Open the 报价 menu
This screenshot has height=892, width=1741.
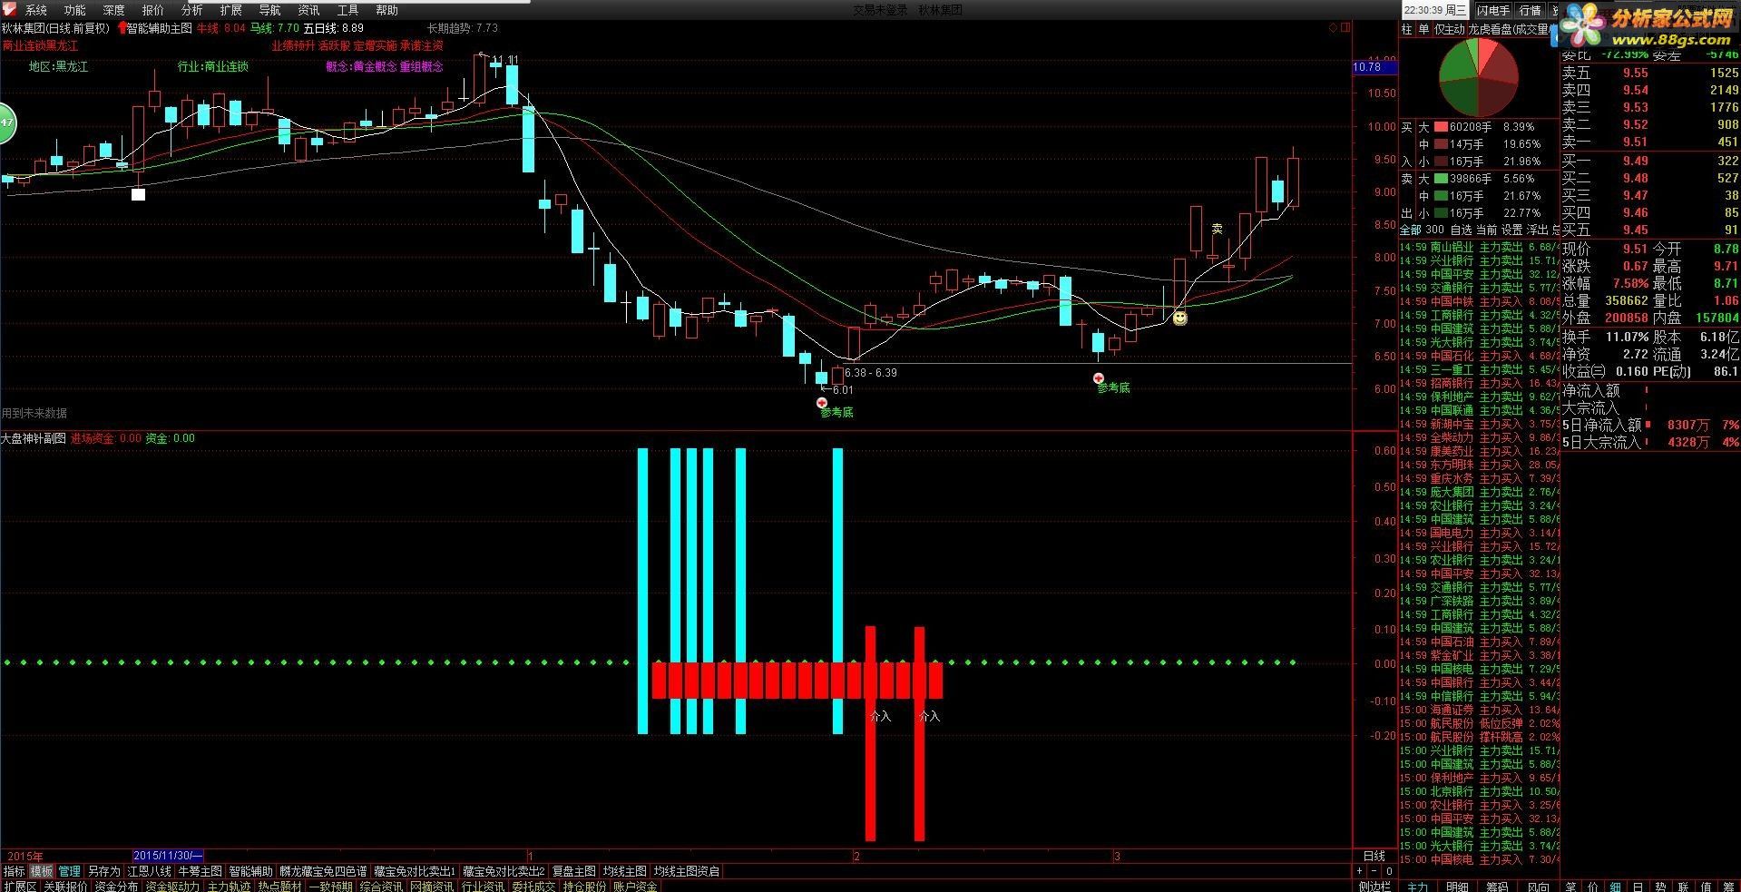pos(153,10)
